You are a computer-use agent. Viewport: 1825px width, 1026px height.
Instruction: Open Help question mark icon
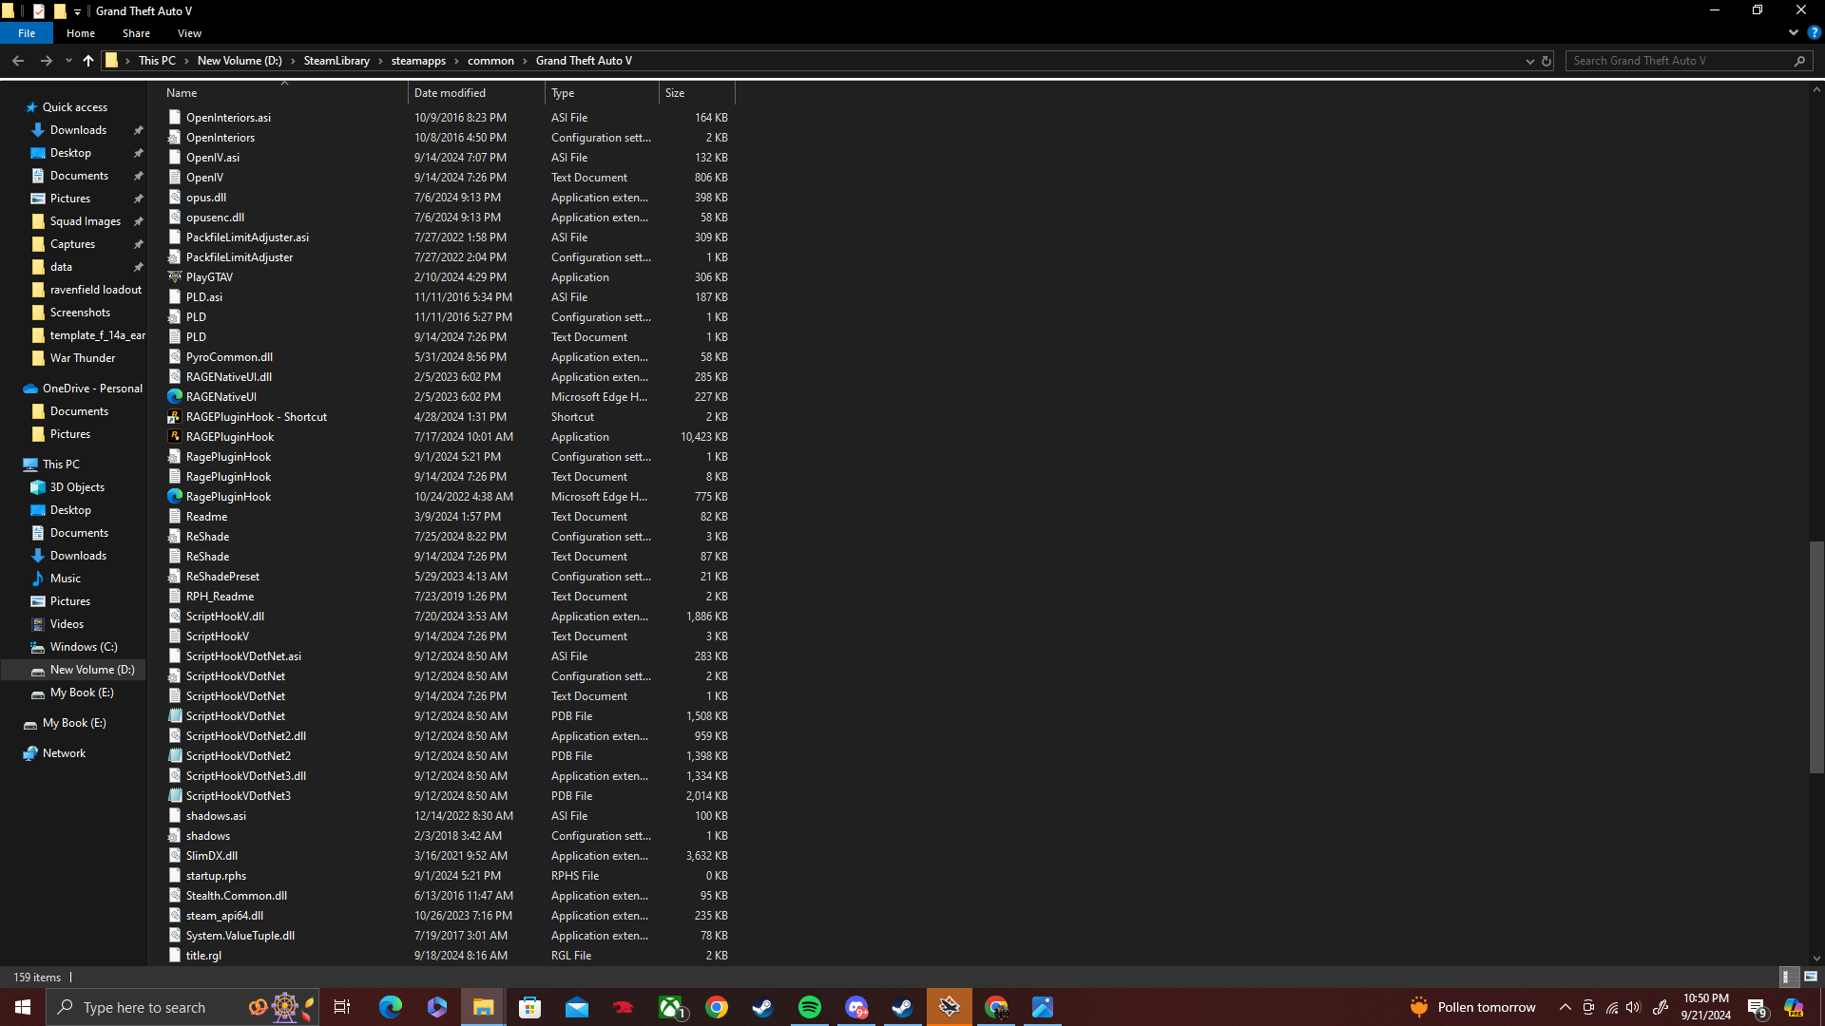(x=1814, y=32)
